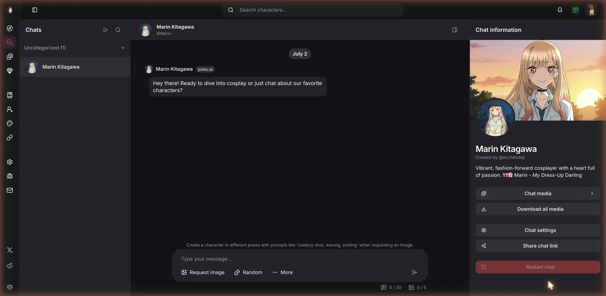The height and width of the screenshot is (296, 606).
Task: Click the bug report sidebar icon
Action: click(10, 176)
